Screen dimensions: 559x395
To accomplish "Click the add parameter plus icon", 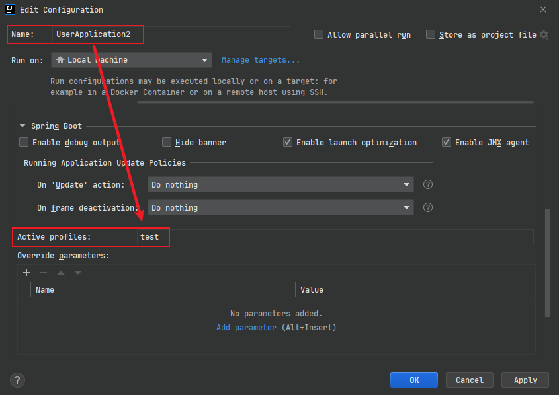I will tap(26, 273).
